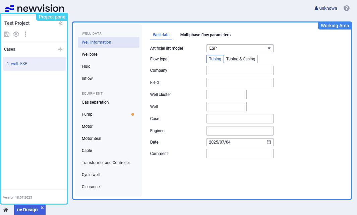This screenshot has height=215, width=357.
Task: Go to the Wellbore section
Action: click(x=90, y=54)
